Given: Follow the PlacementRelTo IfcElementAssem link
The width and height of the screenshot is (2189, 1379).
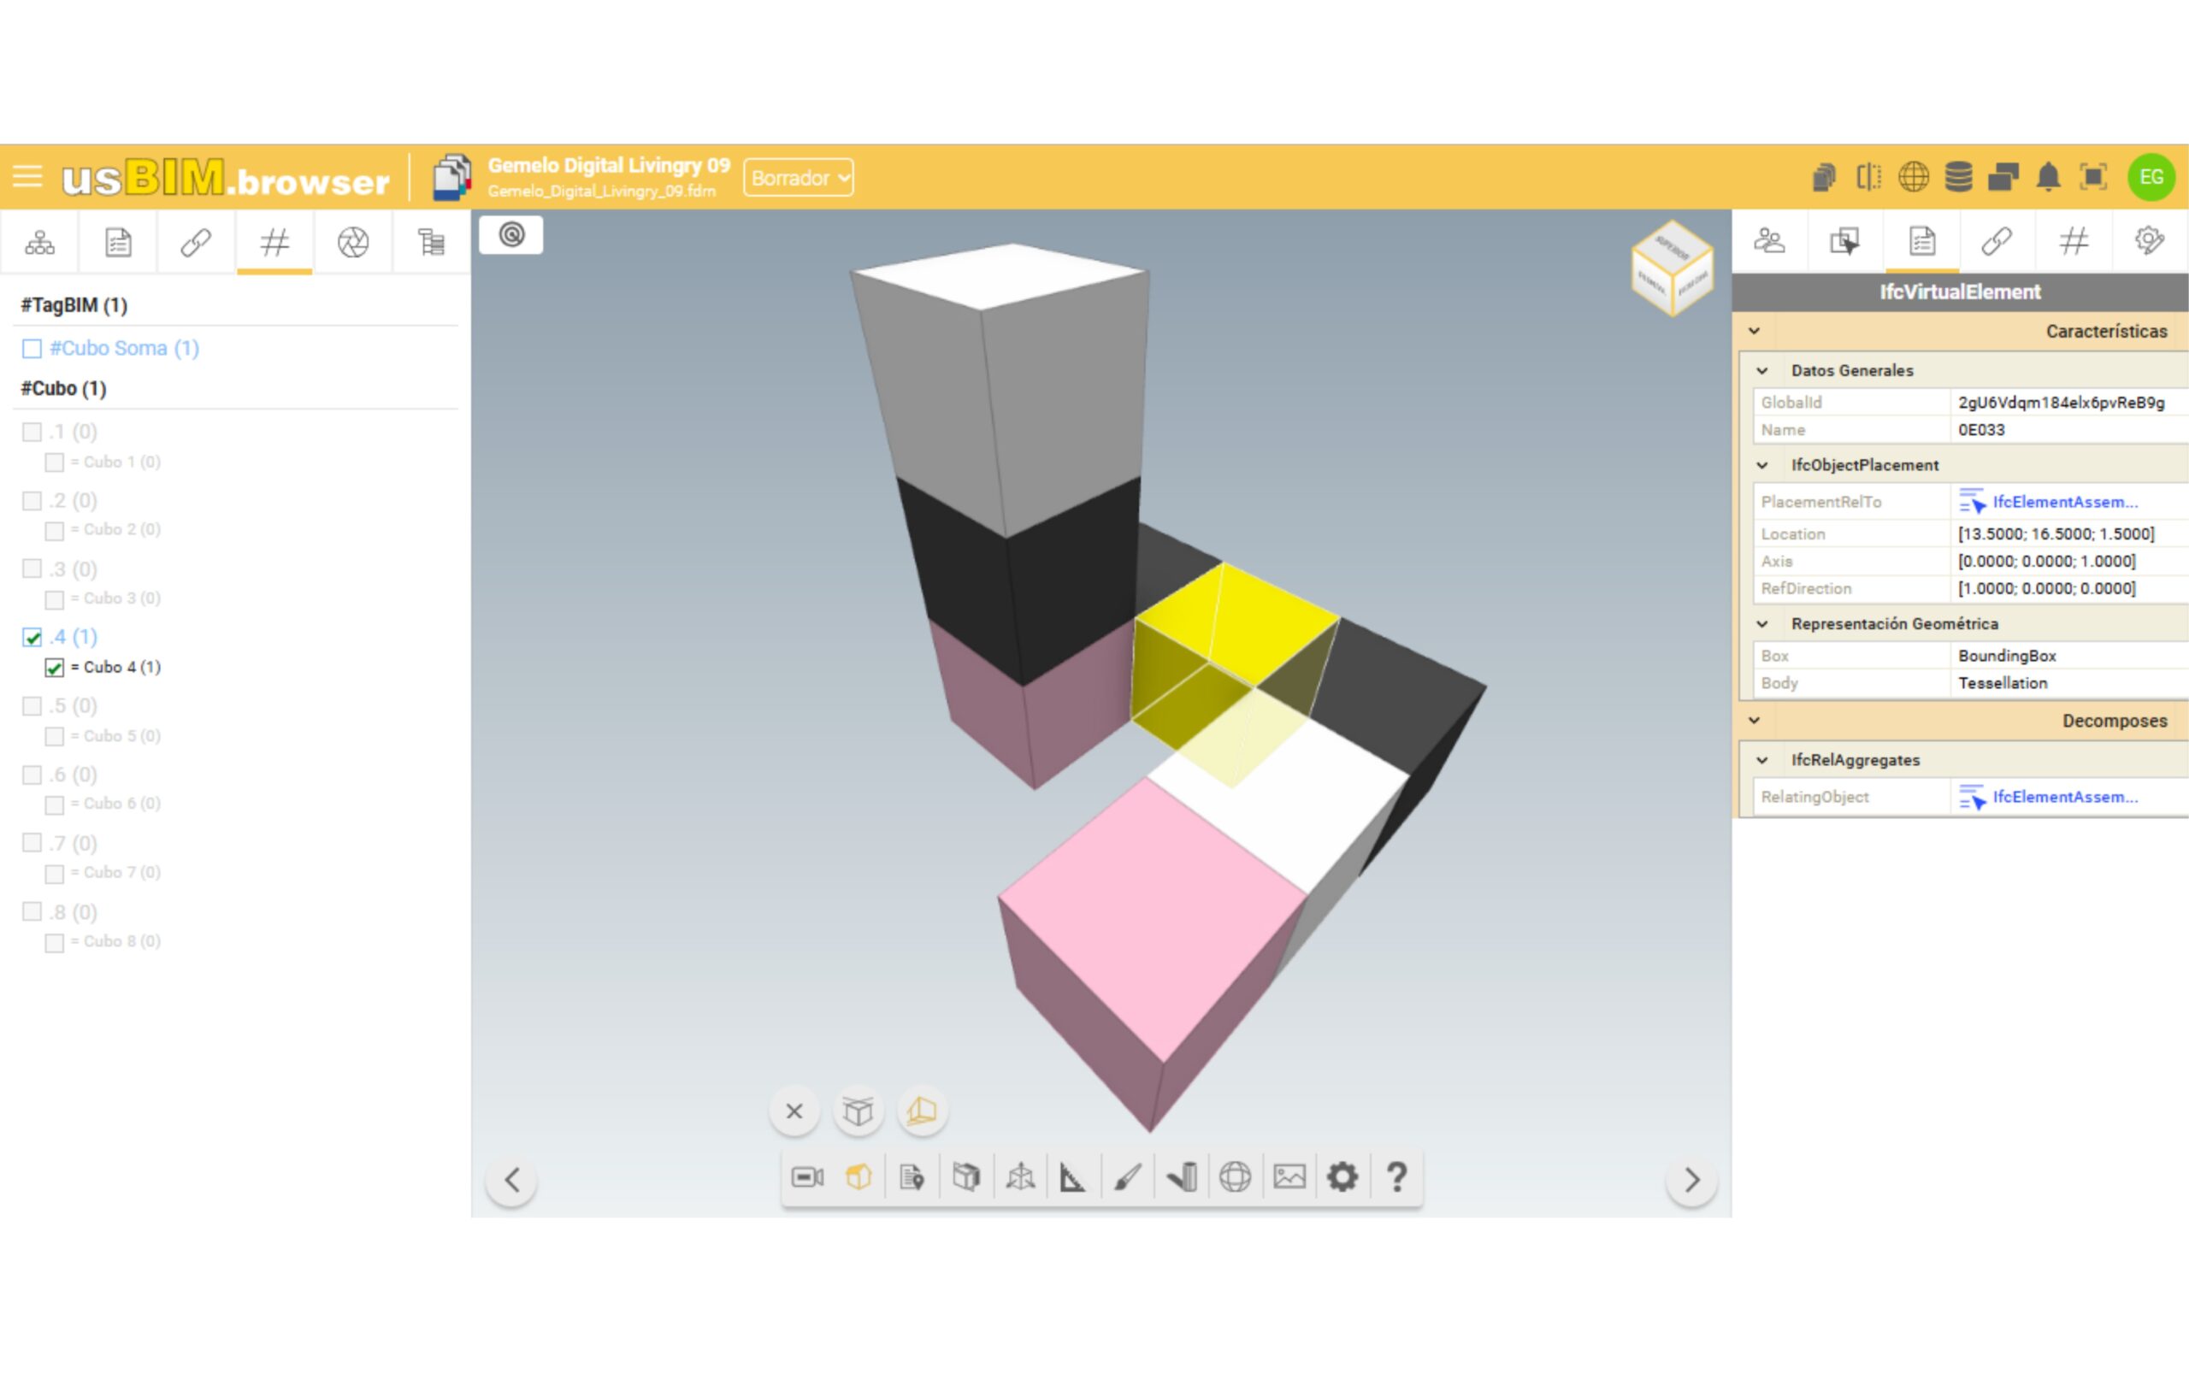Looking at the screenshot, I should 2063,502.
